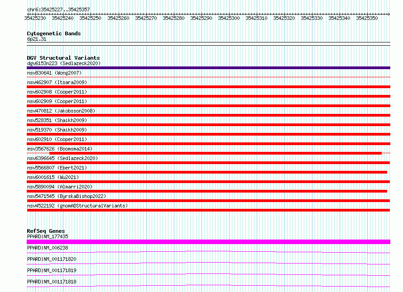Image resolution: width=403 pixels, height=292 pixels.
Task: Select ruler position 35425230
Action: [x=35, y=18]
